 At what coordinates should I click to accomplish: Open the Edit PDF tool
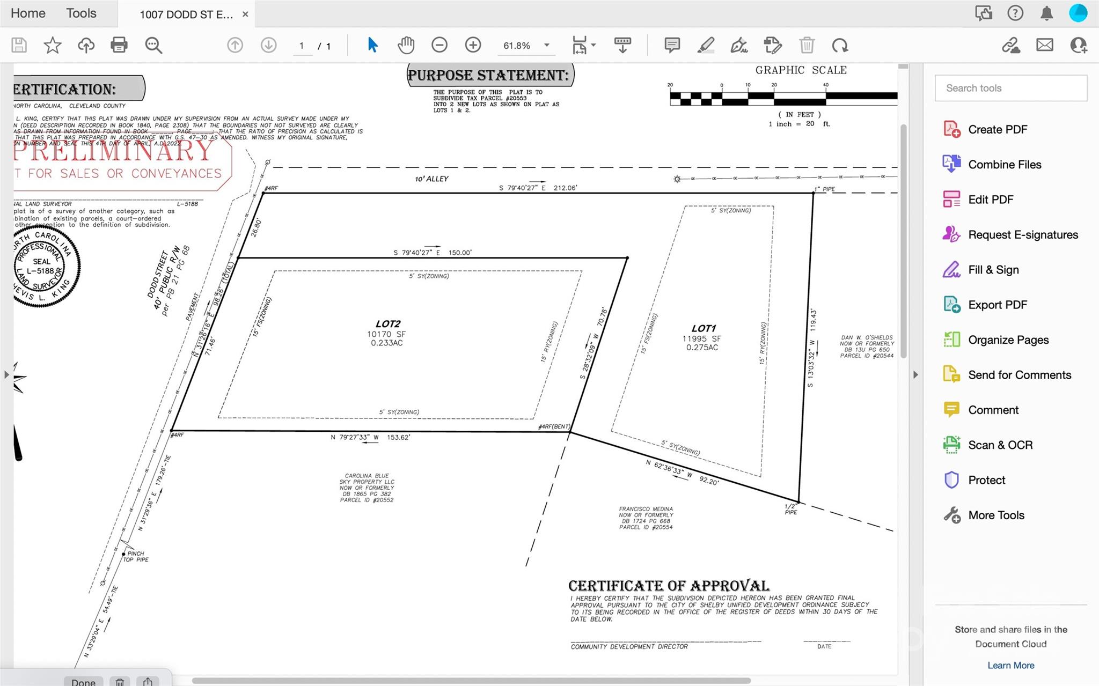[x=990, y=200]
